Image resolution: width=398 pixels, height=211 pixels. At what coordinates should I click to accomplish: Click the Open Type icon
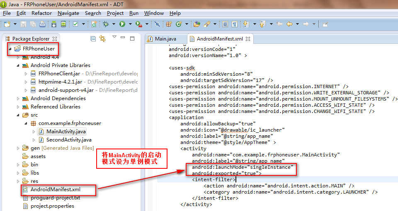pyautogui.click(x=197, y=24)
